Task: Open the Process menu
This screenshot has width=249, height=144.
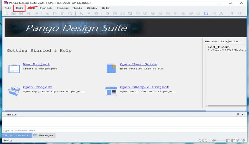Action: 63,8
